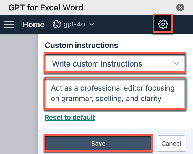Go to the Home label
Screen dimensions: 193x154
pyautogui.click(x=34, y=25)
